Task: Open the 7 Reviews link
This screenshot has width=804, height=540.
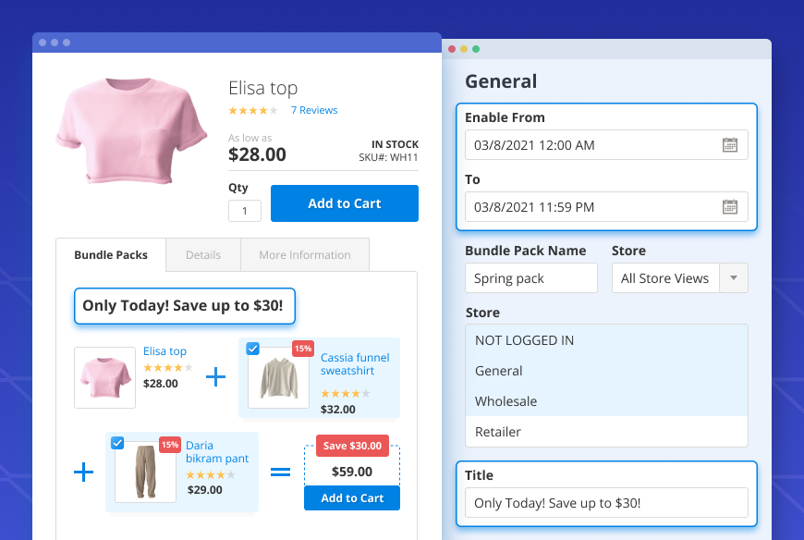Action: [314, 111]
